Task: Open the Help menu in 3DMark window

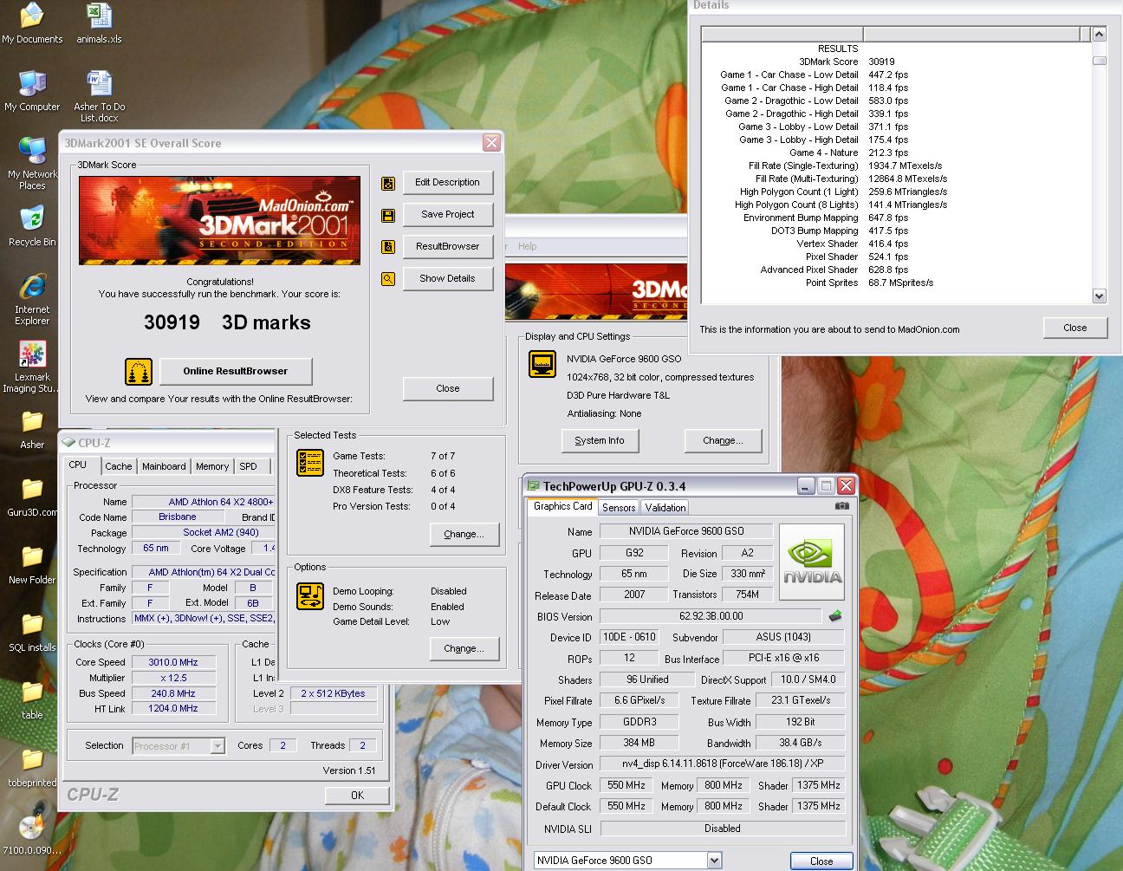Action: click(528, 246)
